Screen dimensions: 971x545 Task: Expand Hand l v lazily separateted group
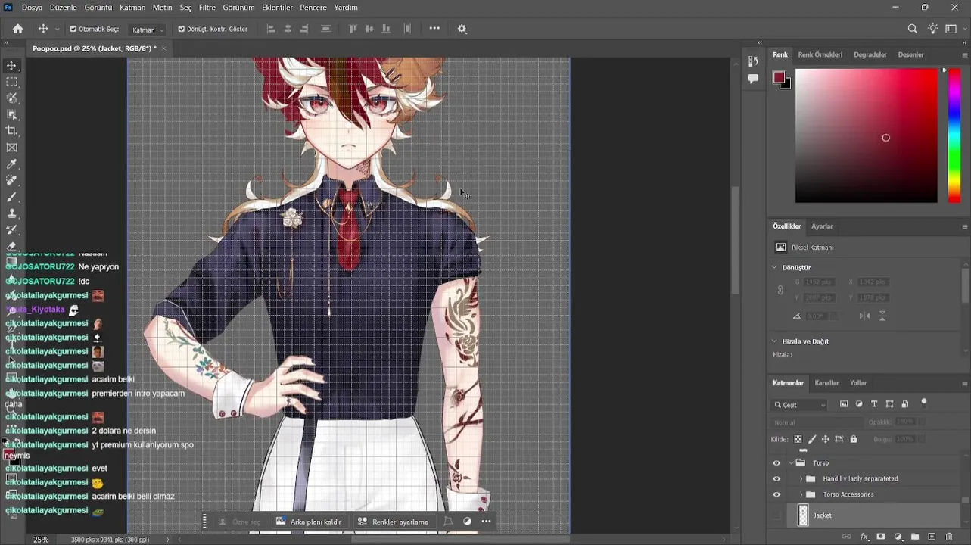[801, 479]
